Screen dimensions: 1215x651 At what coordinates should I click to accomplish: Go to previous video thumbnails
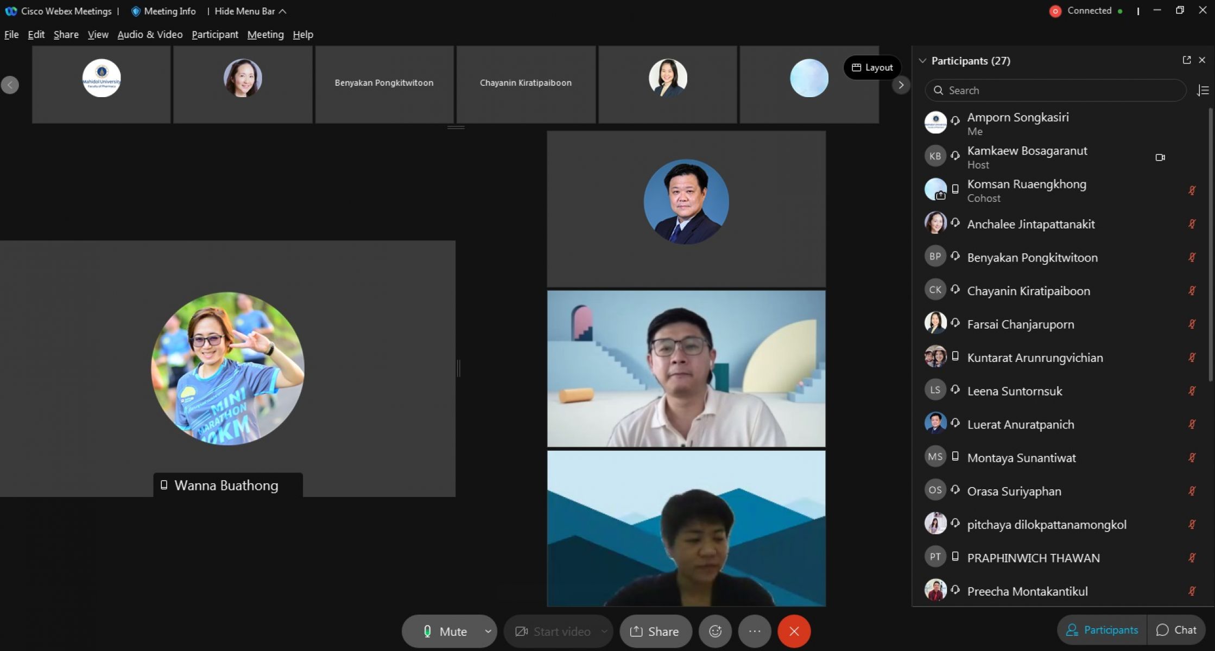[x=10, y=85]
